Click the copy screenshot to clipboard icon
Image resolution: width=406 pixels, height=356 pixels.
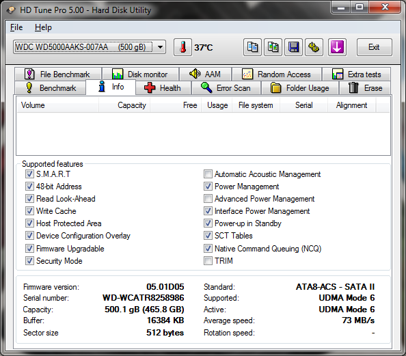[273, 47]
